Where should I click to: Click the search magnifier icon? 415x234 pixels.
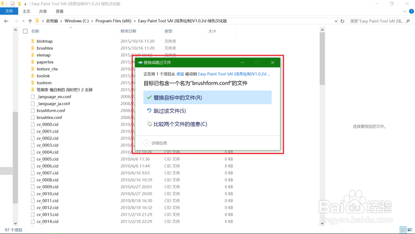pos(408,21)
